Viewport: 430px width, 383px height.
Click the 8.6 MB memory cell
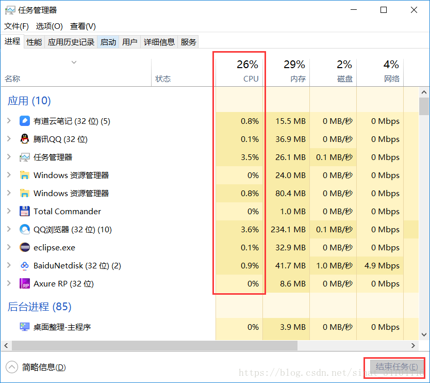[286, 283]
